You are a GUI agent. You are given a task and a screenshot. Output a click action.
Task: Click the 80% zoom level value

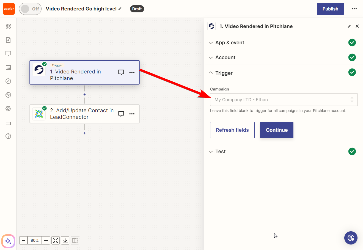click(35, 240)
